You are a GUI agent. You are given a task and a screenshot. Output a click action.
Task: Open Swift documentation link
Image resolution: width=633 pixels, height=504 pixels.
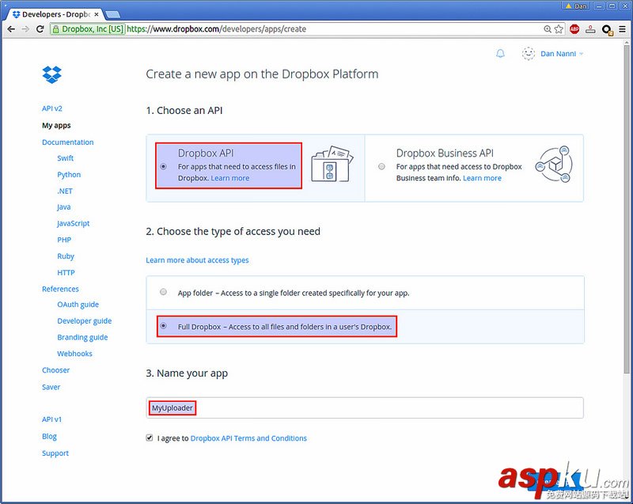pyautogui.click(x=66, y=158)
